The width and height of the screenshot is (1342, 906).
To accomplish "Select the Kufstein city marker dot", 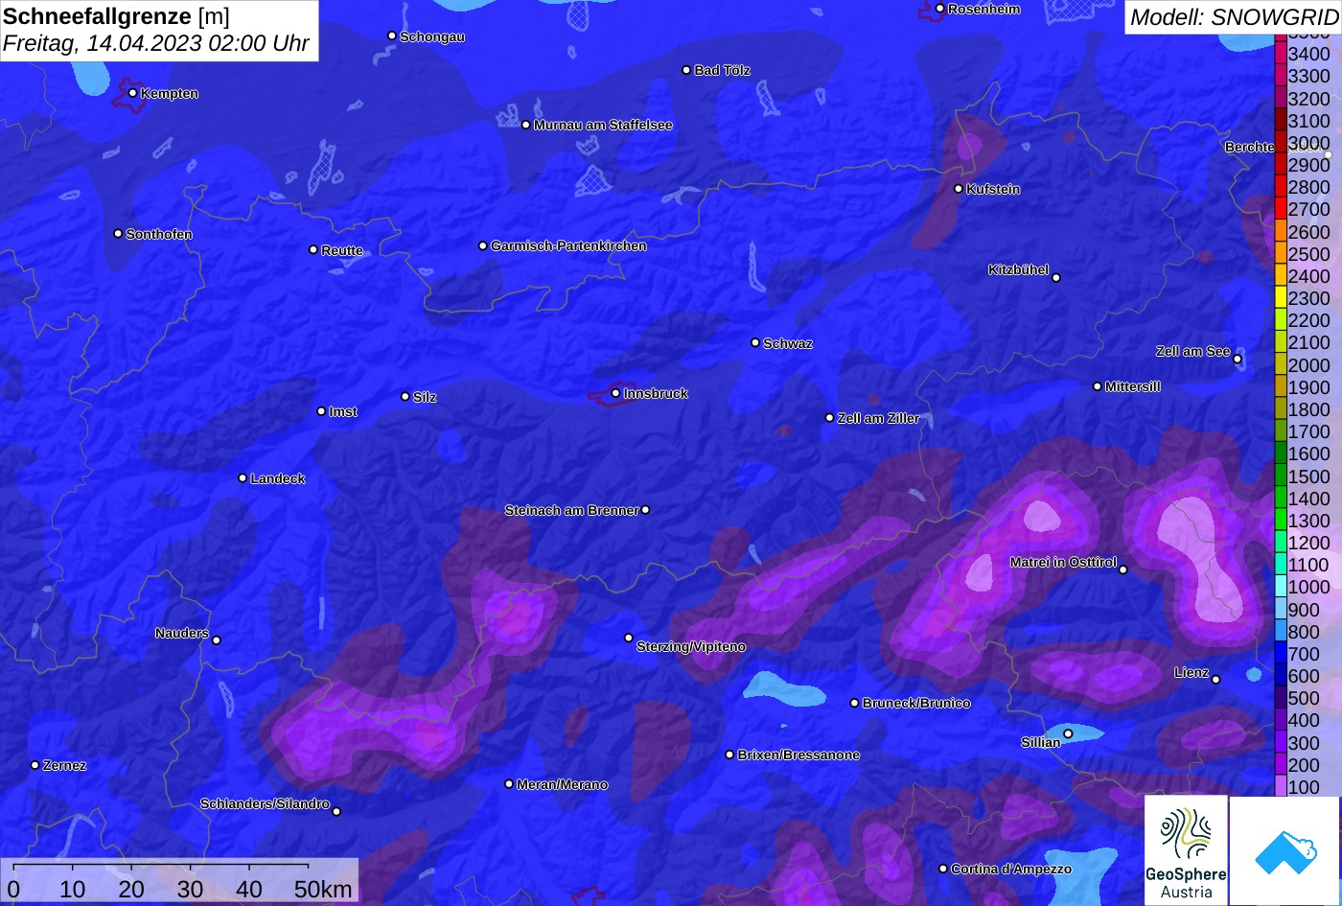I will tap(959, 189).
